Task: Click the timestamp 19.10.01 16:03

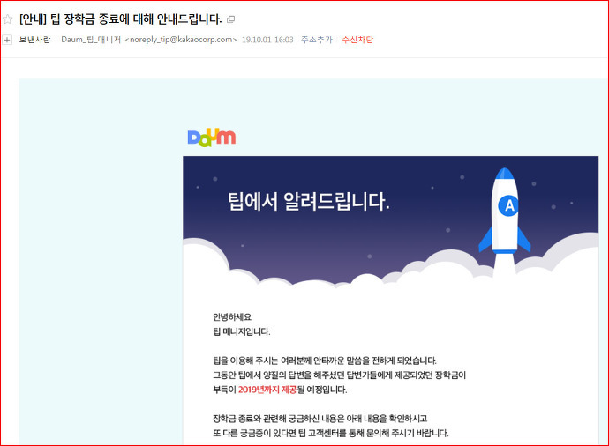Action: click(267, 40)
